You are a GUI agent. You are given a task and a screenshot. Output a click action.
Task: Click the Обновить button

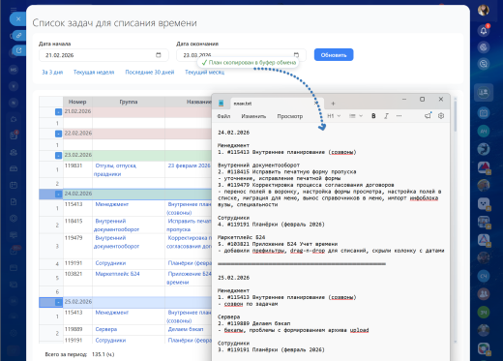[334, 55]
